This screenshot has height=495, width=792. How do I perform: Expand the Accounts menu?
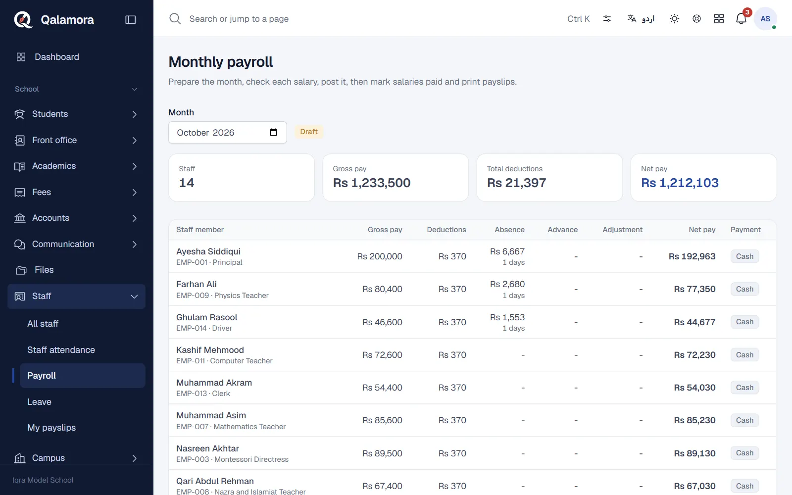pos(77,218)
